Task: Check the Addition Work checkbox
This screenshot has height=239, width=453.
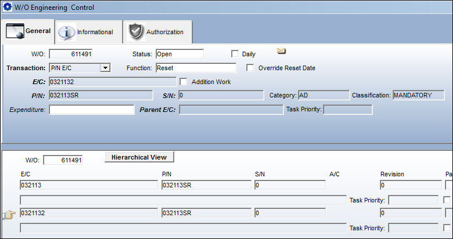Action: pyautogui.click(x=184, y=82)
